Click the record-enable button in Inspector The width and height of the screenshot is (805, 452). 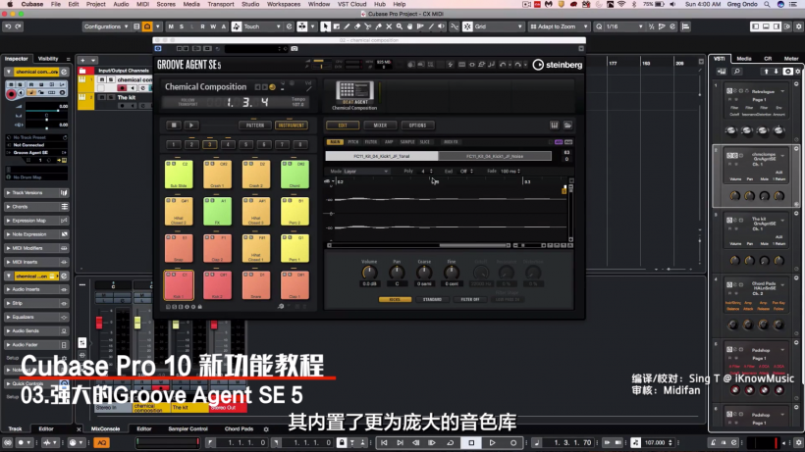point(11,94)
